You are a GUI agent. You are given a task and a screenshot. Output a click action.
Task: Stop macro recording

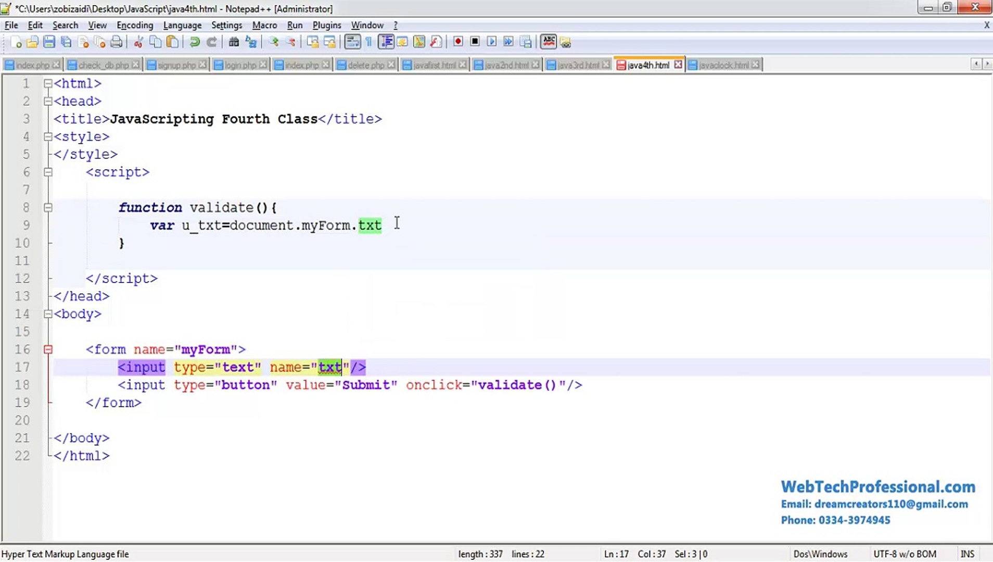point(475,42)
